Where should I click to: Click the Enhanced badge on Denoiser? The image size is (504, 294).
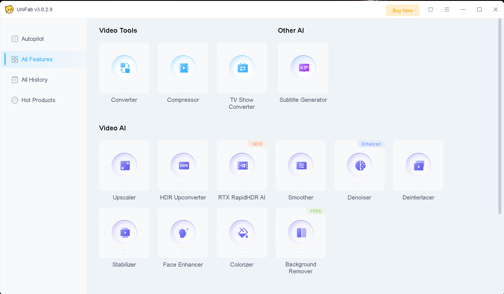(x=371, y=144)
